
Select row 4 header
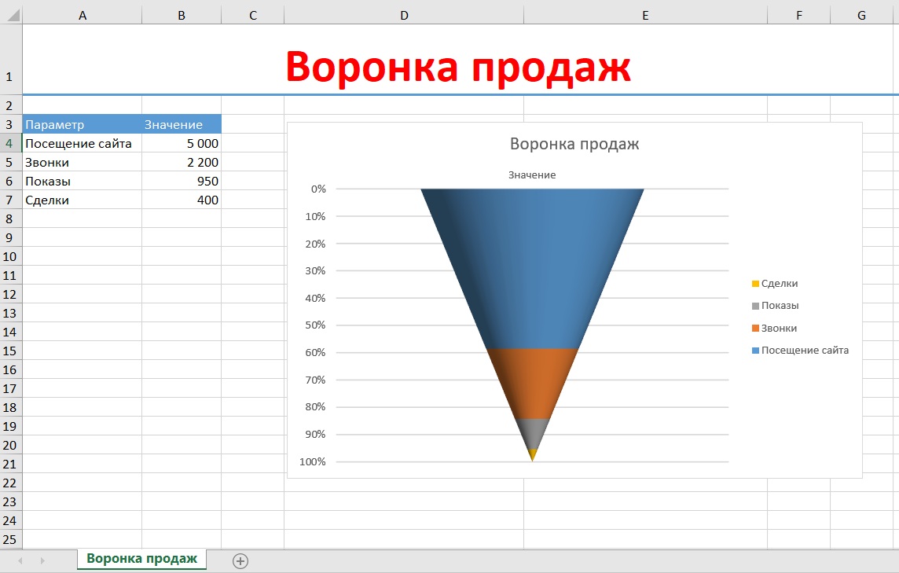10,143
